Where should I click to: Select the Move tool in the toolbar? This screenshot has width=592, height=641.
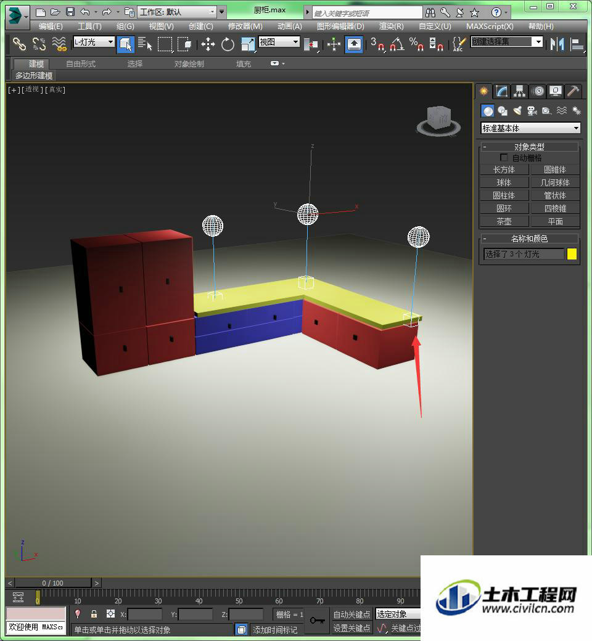pos(208,44)
